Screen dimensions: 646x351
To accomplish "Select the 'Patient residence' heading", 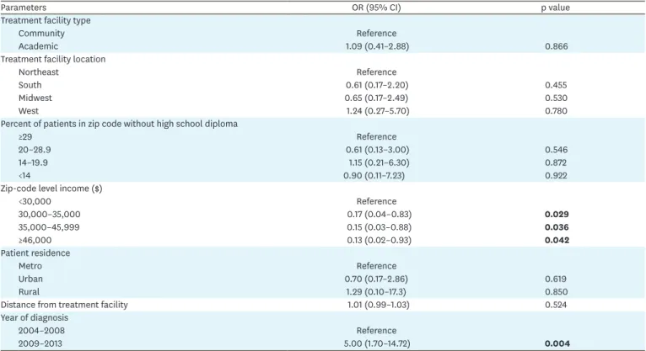I will coord(35,253).
